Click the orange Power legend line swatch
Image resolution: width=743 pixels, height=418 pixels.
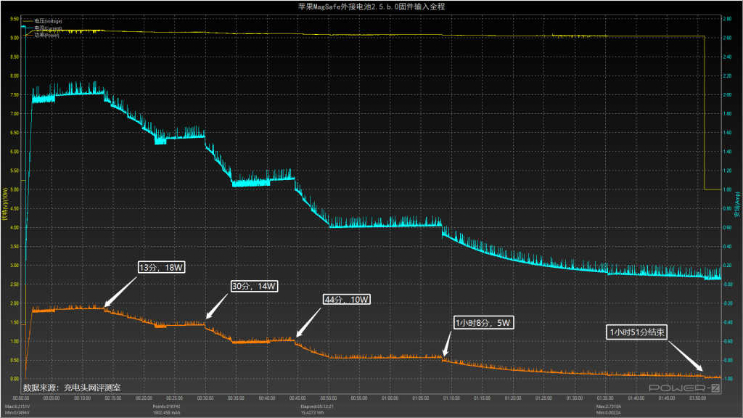28,35
